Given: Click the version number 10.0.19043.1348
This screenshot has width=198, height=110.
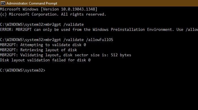Looking at the screenshot, I should (78, 9).
